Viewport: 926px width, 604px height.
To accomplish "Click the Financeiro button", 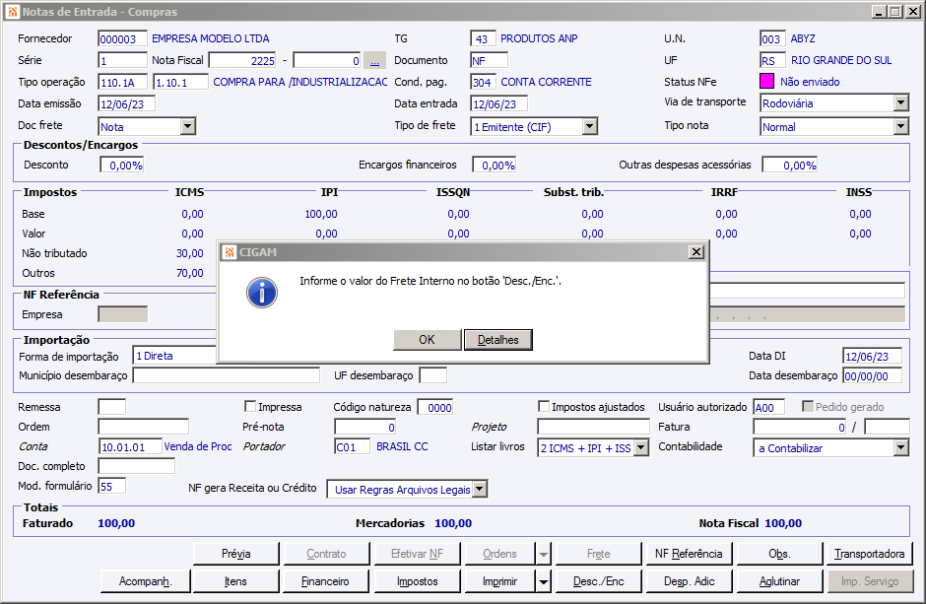I will coord(326,581).
